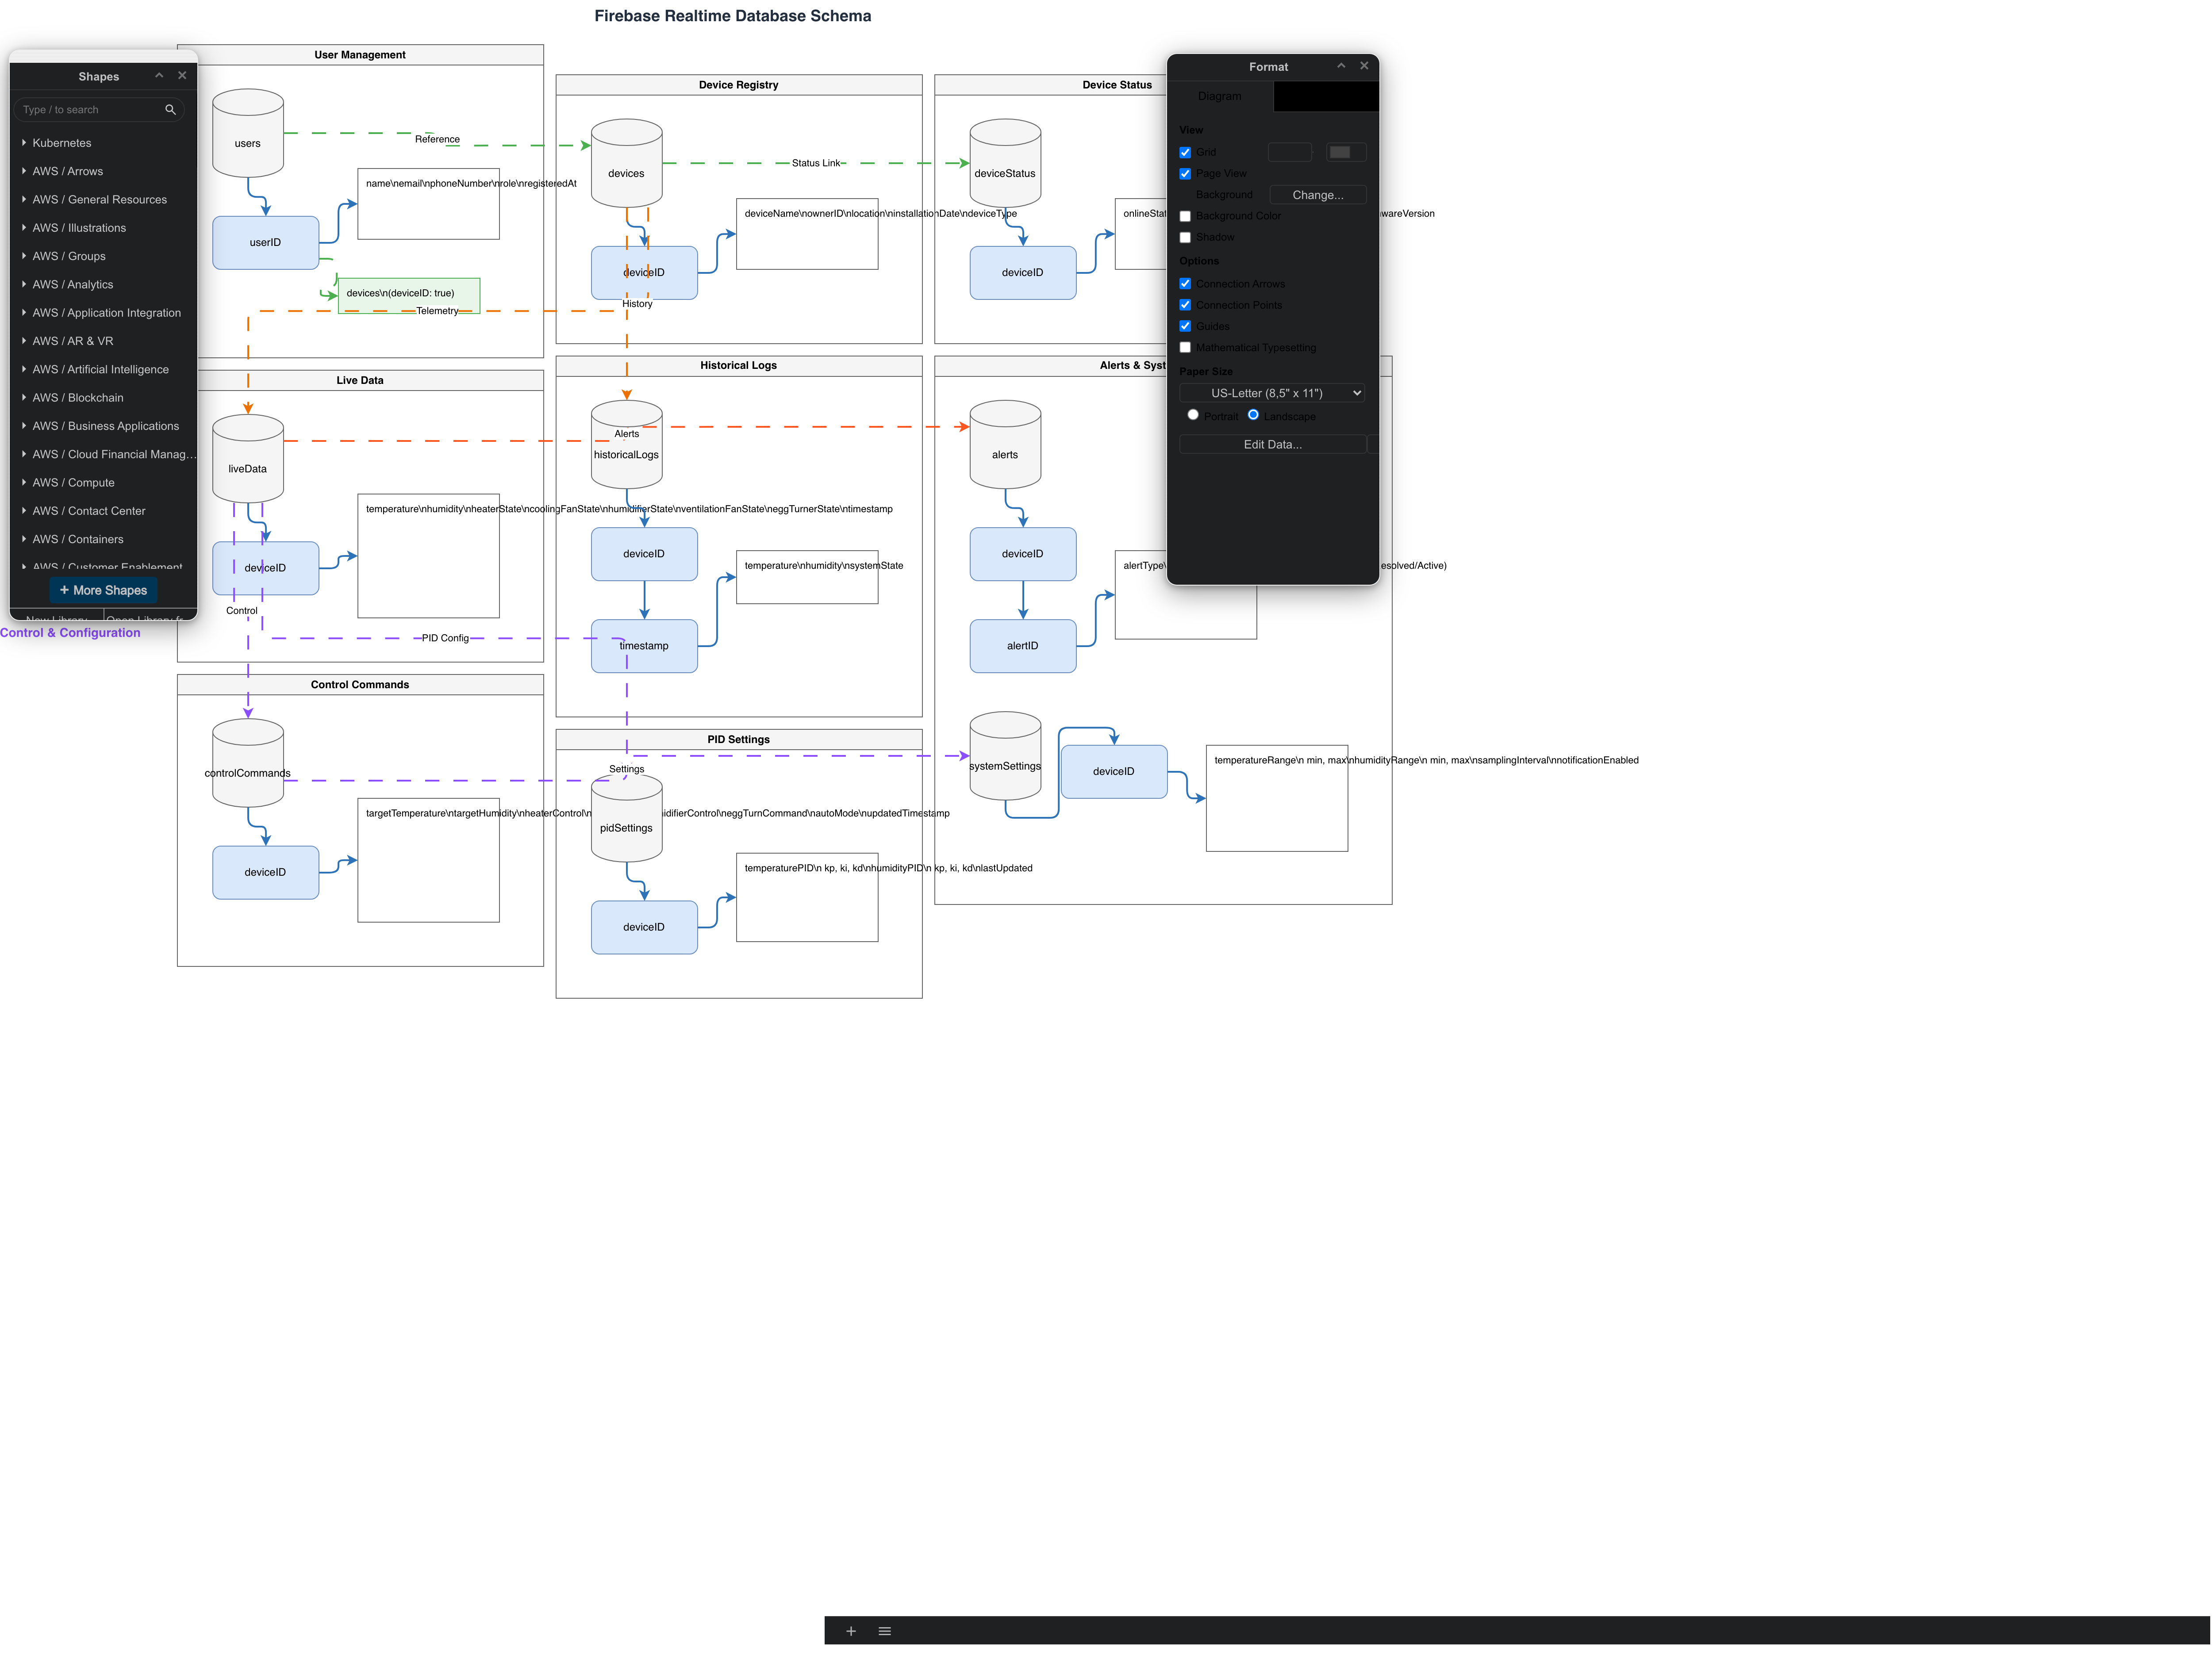
Task: Enable Mathematical Typesetting
Action: 1185,348
